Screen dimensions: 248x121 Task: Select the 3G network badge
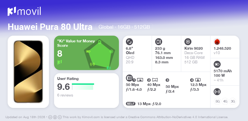pos(233,101)
